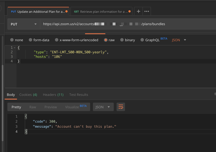Select the 'raw' body radio button

pos(106,40)
